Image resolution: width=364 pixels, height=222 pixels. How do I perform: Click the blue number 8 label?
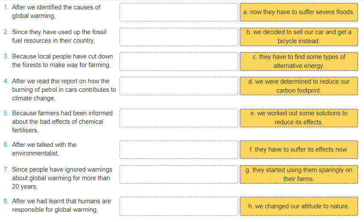click(x=6, y=201)
